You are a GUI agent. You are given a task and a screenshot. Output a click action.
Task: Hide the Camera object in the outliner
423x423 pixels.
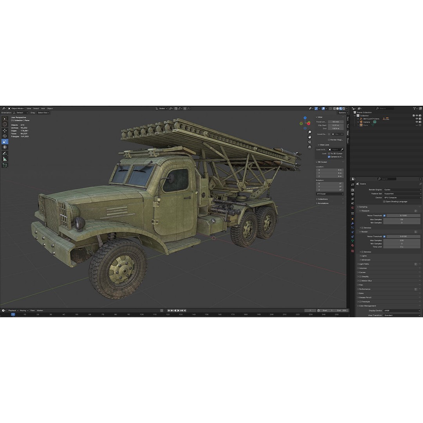(417, 121)
